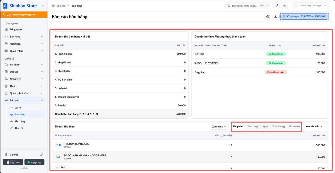The image size is (335, 173).
Task: Open Tổng quan from the sidebar grid icon
Action: click(x=6, y=29)
